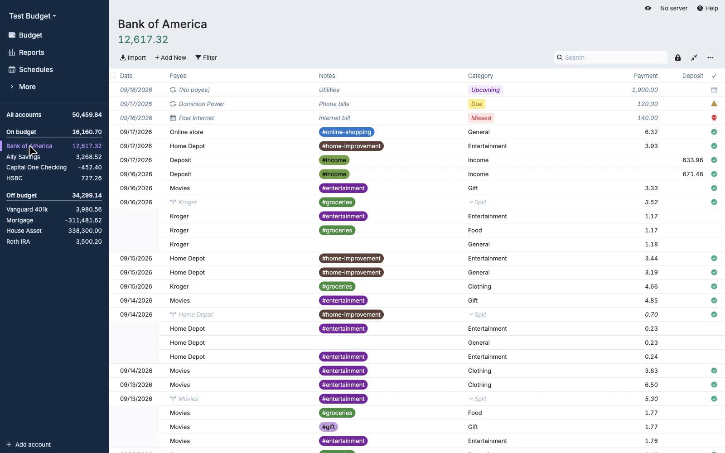725x453 pixels.
Task: Click the Upcoming schedule status badge
Action: (485, 90)
